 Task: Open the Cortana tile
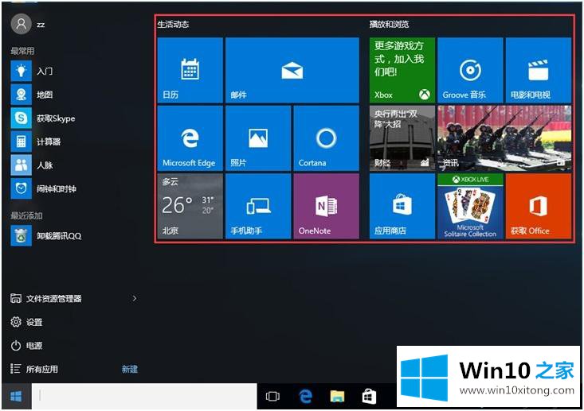327,138
